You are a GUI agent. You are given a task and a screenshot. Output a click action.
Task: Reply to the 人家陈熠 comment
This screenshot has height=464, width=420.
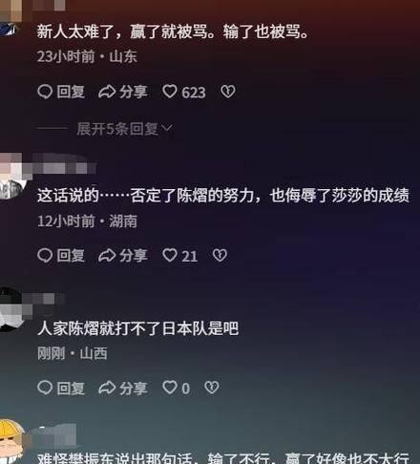pyautogui.click(x=61, y=388)
